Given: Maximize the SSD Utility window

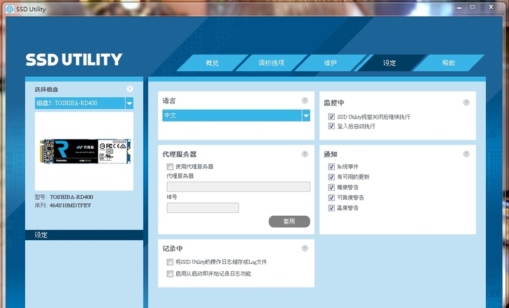Looking at the screenshot, I should [x=473, y=7].
